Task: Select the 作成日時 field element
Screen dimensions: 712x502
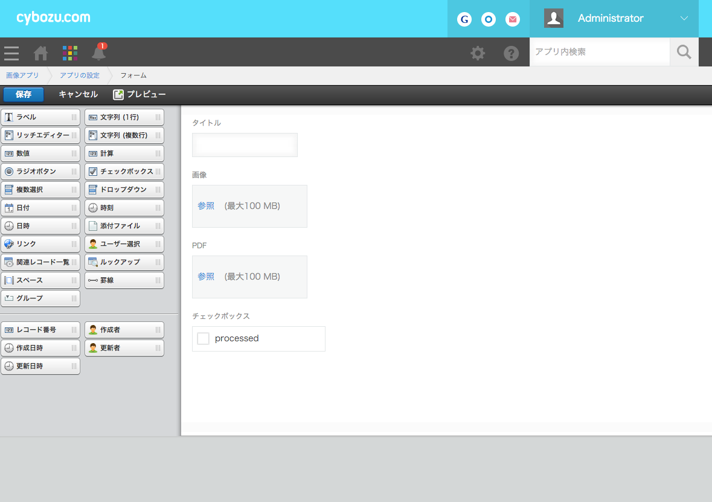Action: [40, 348]
